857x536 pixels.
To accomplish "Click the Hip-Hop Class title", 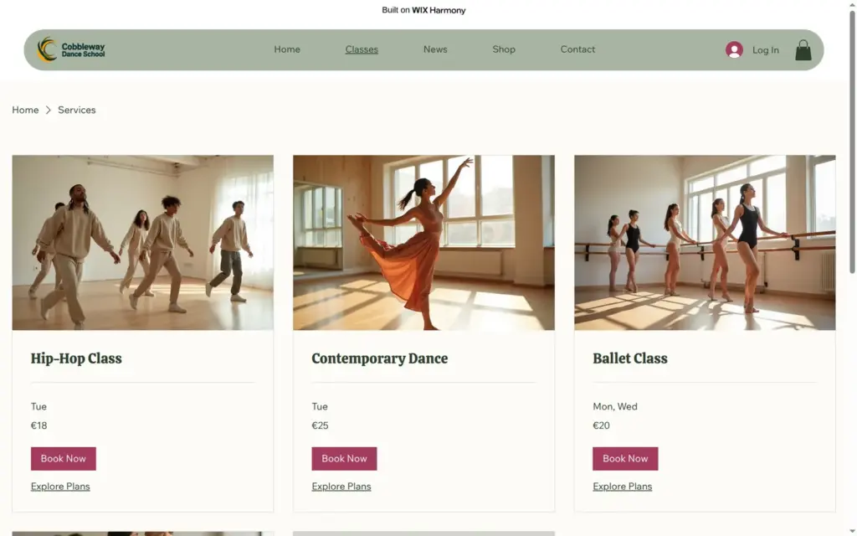I will pyautogui.click(x=76, y=358).
